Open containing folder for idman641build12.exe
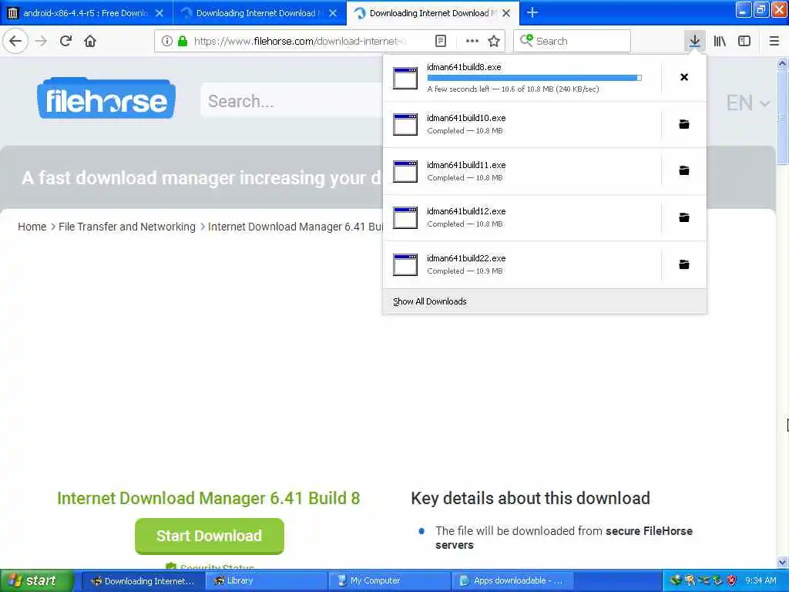 pyautogui.click(x=684, y=217)
